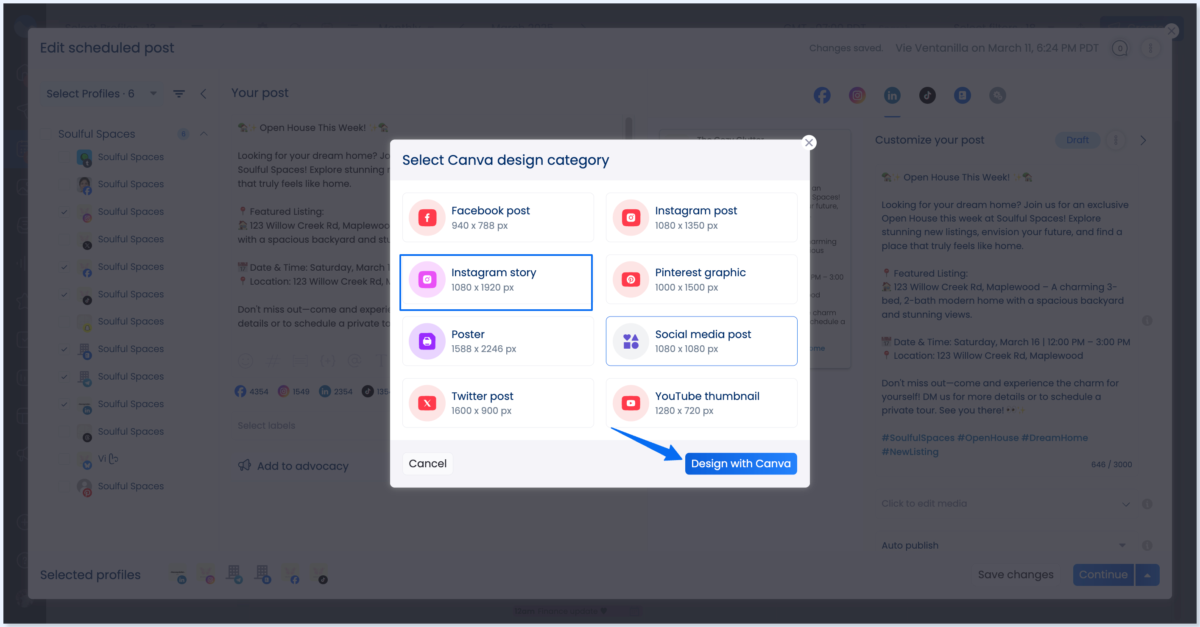Check the Tumblr Soulful Spaces profile
Screen dimensions: 1200x627
(64, 157)
